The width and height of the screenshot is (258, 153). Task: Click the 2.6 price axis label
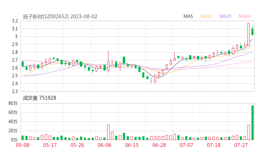15,68
